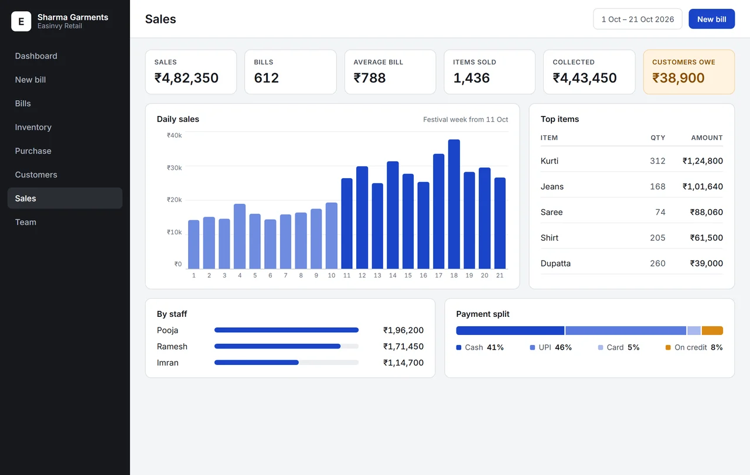Viewport: 750px width, 475px height.
Task: Click the Sharma Garments store name
Action: 73,17
